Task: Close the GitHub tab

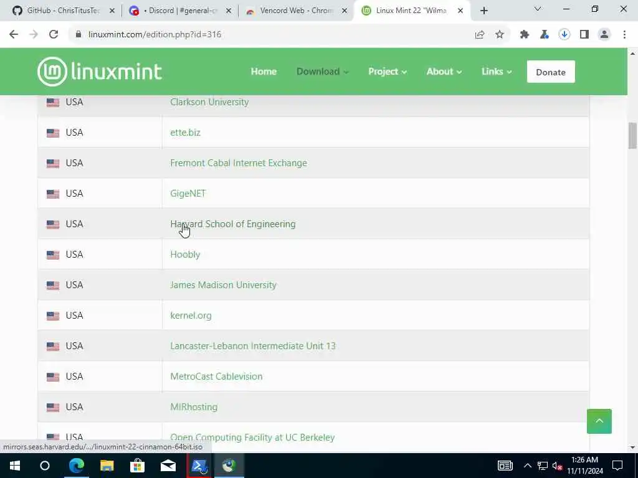Action: 112,11
